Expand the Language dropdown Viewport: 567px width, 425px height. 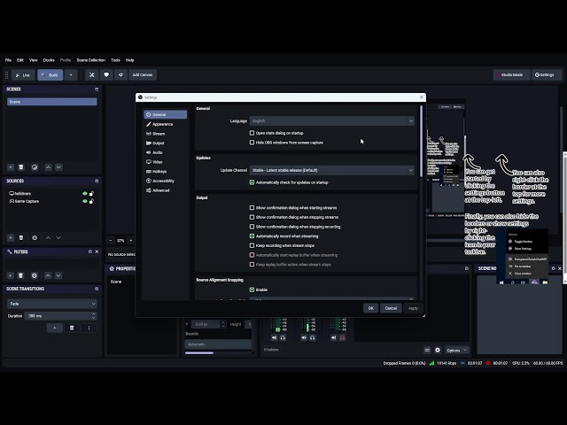(x=332, y=120)
